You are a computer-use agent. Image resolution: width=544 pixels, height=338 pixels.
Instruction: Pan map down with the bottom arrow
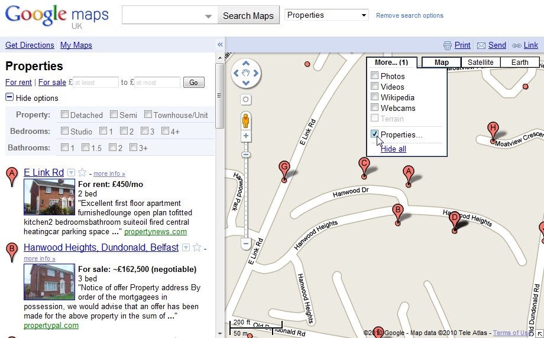[x=245, y=83]
